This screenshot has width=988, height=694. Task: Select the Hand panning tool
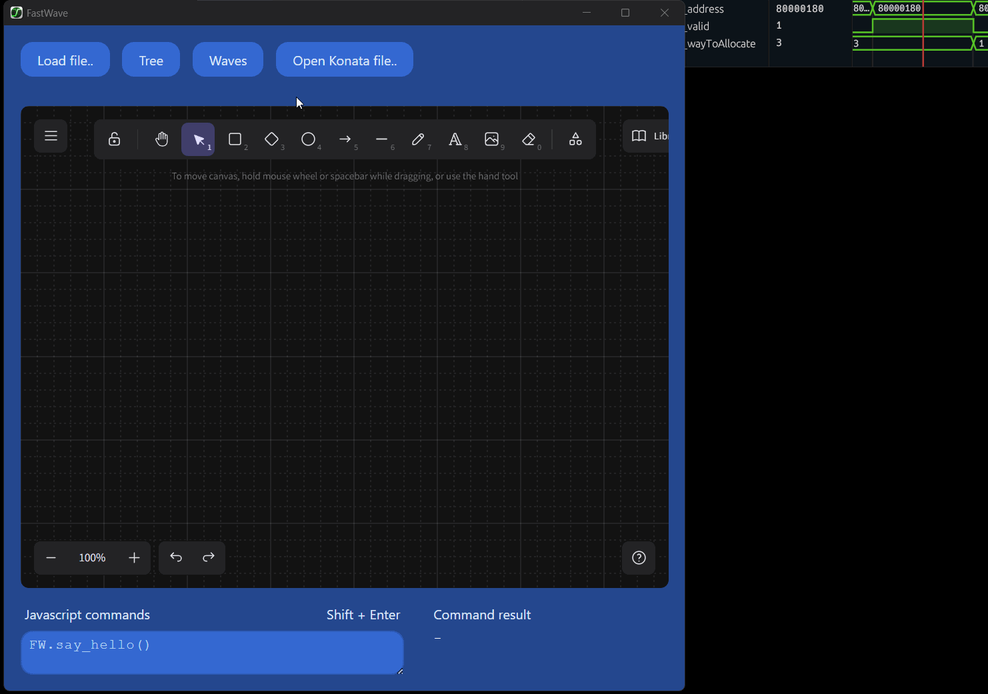click(161, 139)
